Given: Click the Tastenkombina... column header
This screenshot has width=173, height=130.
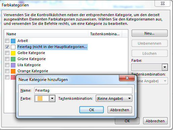Looking at the screenshot, I should tap(105, 34).
